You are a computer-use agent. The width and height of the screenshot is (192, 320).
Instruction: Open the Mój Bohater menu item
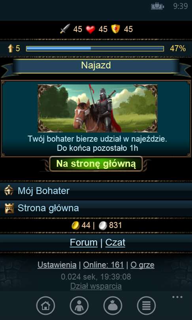click(x=96, y=191)
